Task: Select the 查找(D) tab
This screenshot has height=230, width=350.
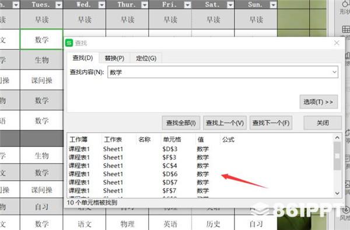Action: click(83, 58)
